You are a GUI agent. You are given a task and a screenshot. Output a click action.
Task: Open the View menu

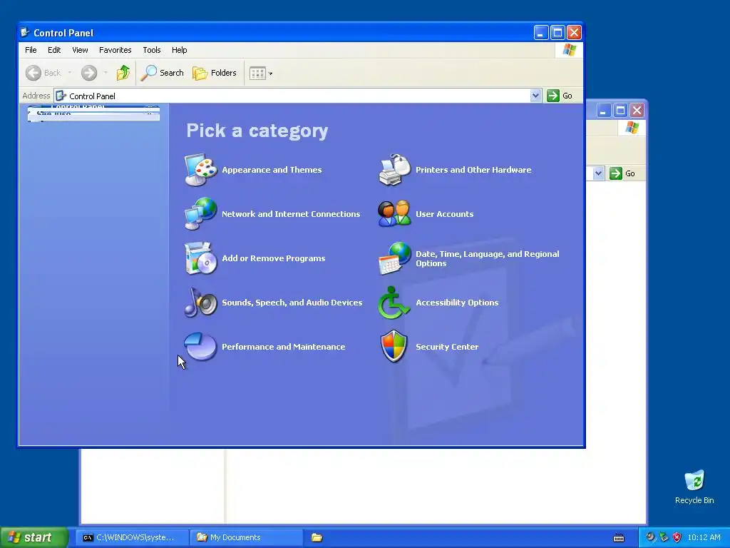80,50
